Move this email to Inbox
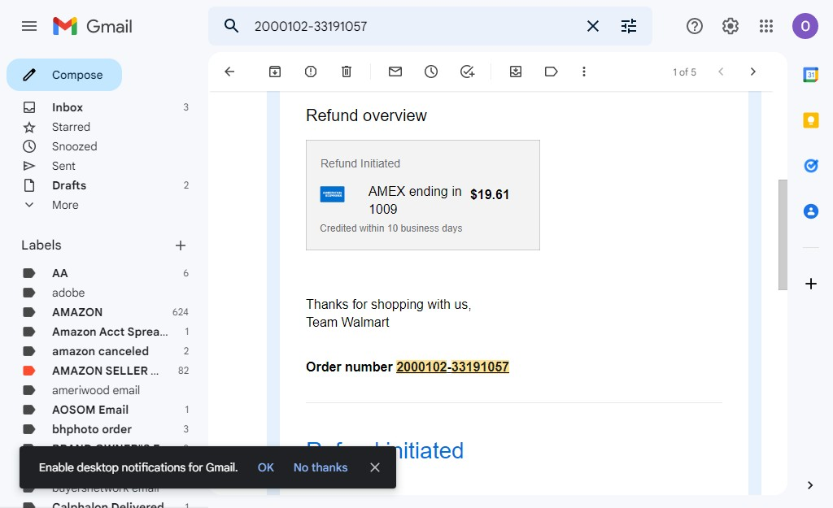 click(516, 72)
